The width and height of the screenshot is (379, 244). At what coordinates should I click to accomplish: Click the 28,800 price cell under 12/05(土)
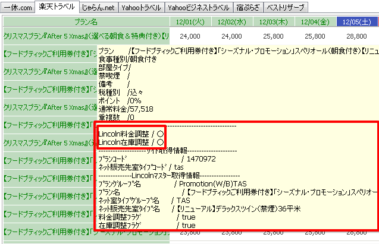click(x=356, y=36)
